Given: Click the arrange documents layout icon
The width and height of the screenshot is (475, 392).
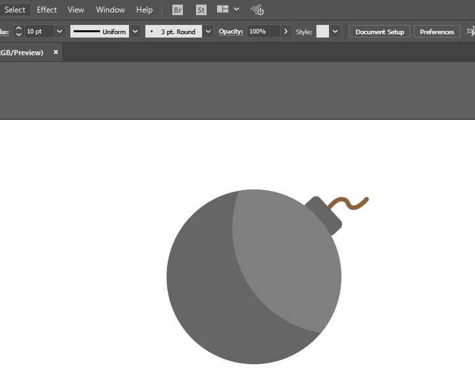Looking at the screenshot, I should [222, 9].
